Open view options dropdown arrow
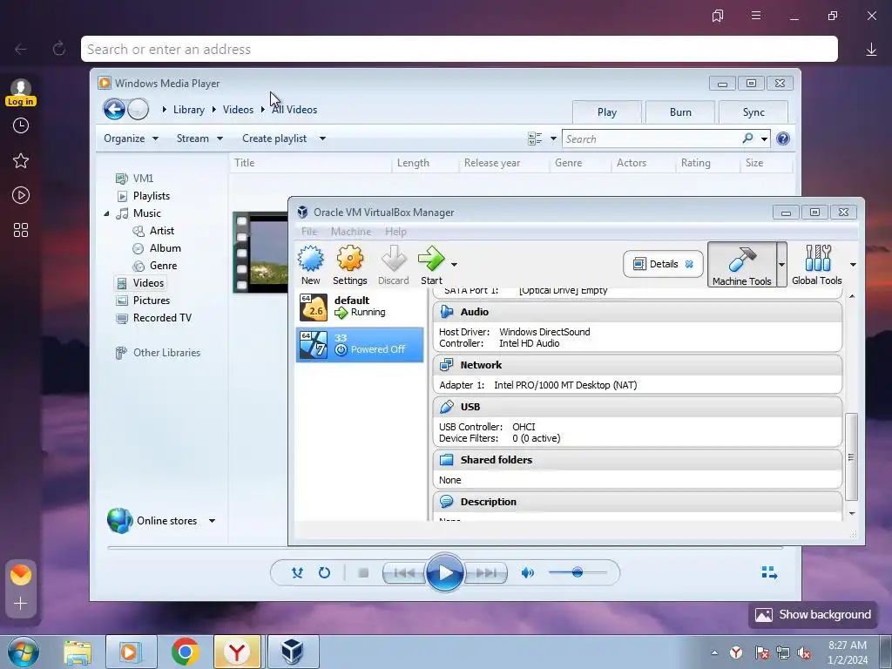This screenshot has width=892, height=669. click(x=553, y=139)
